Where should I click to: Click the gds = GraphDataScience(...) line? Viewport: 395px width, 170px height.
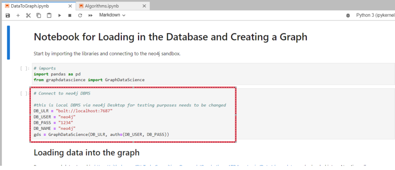tap(101, 135)
